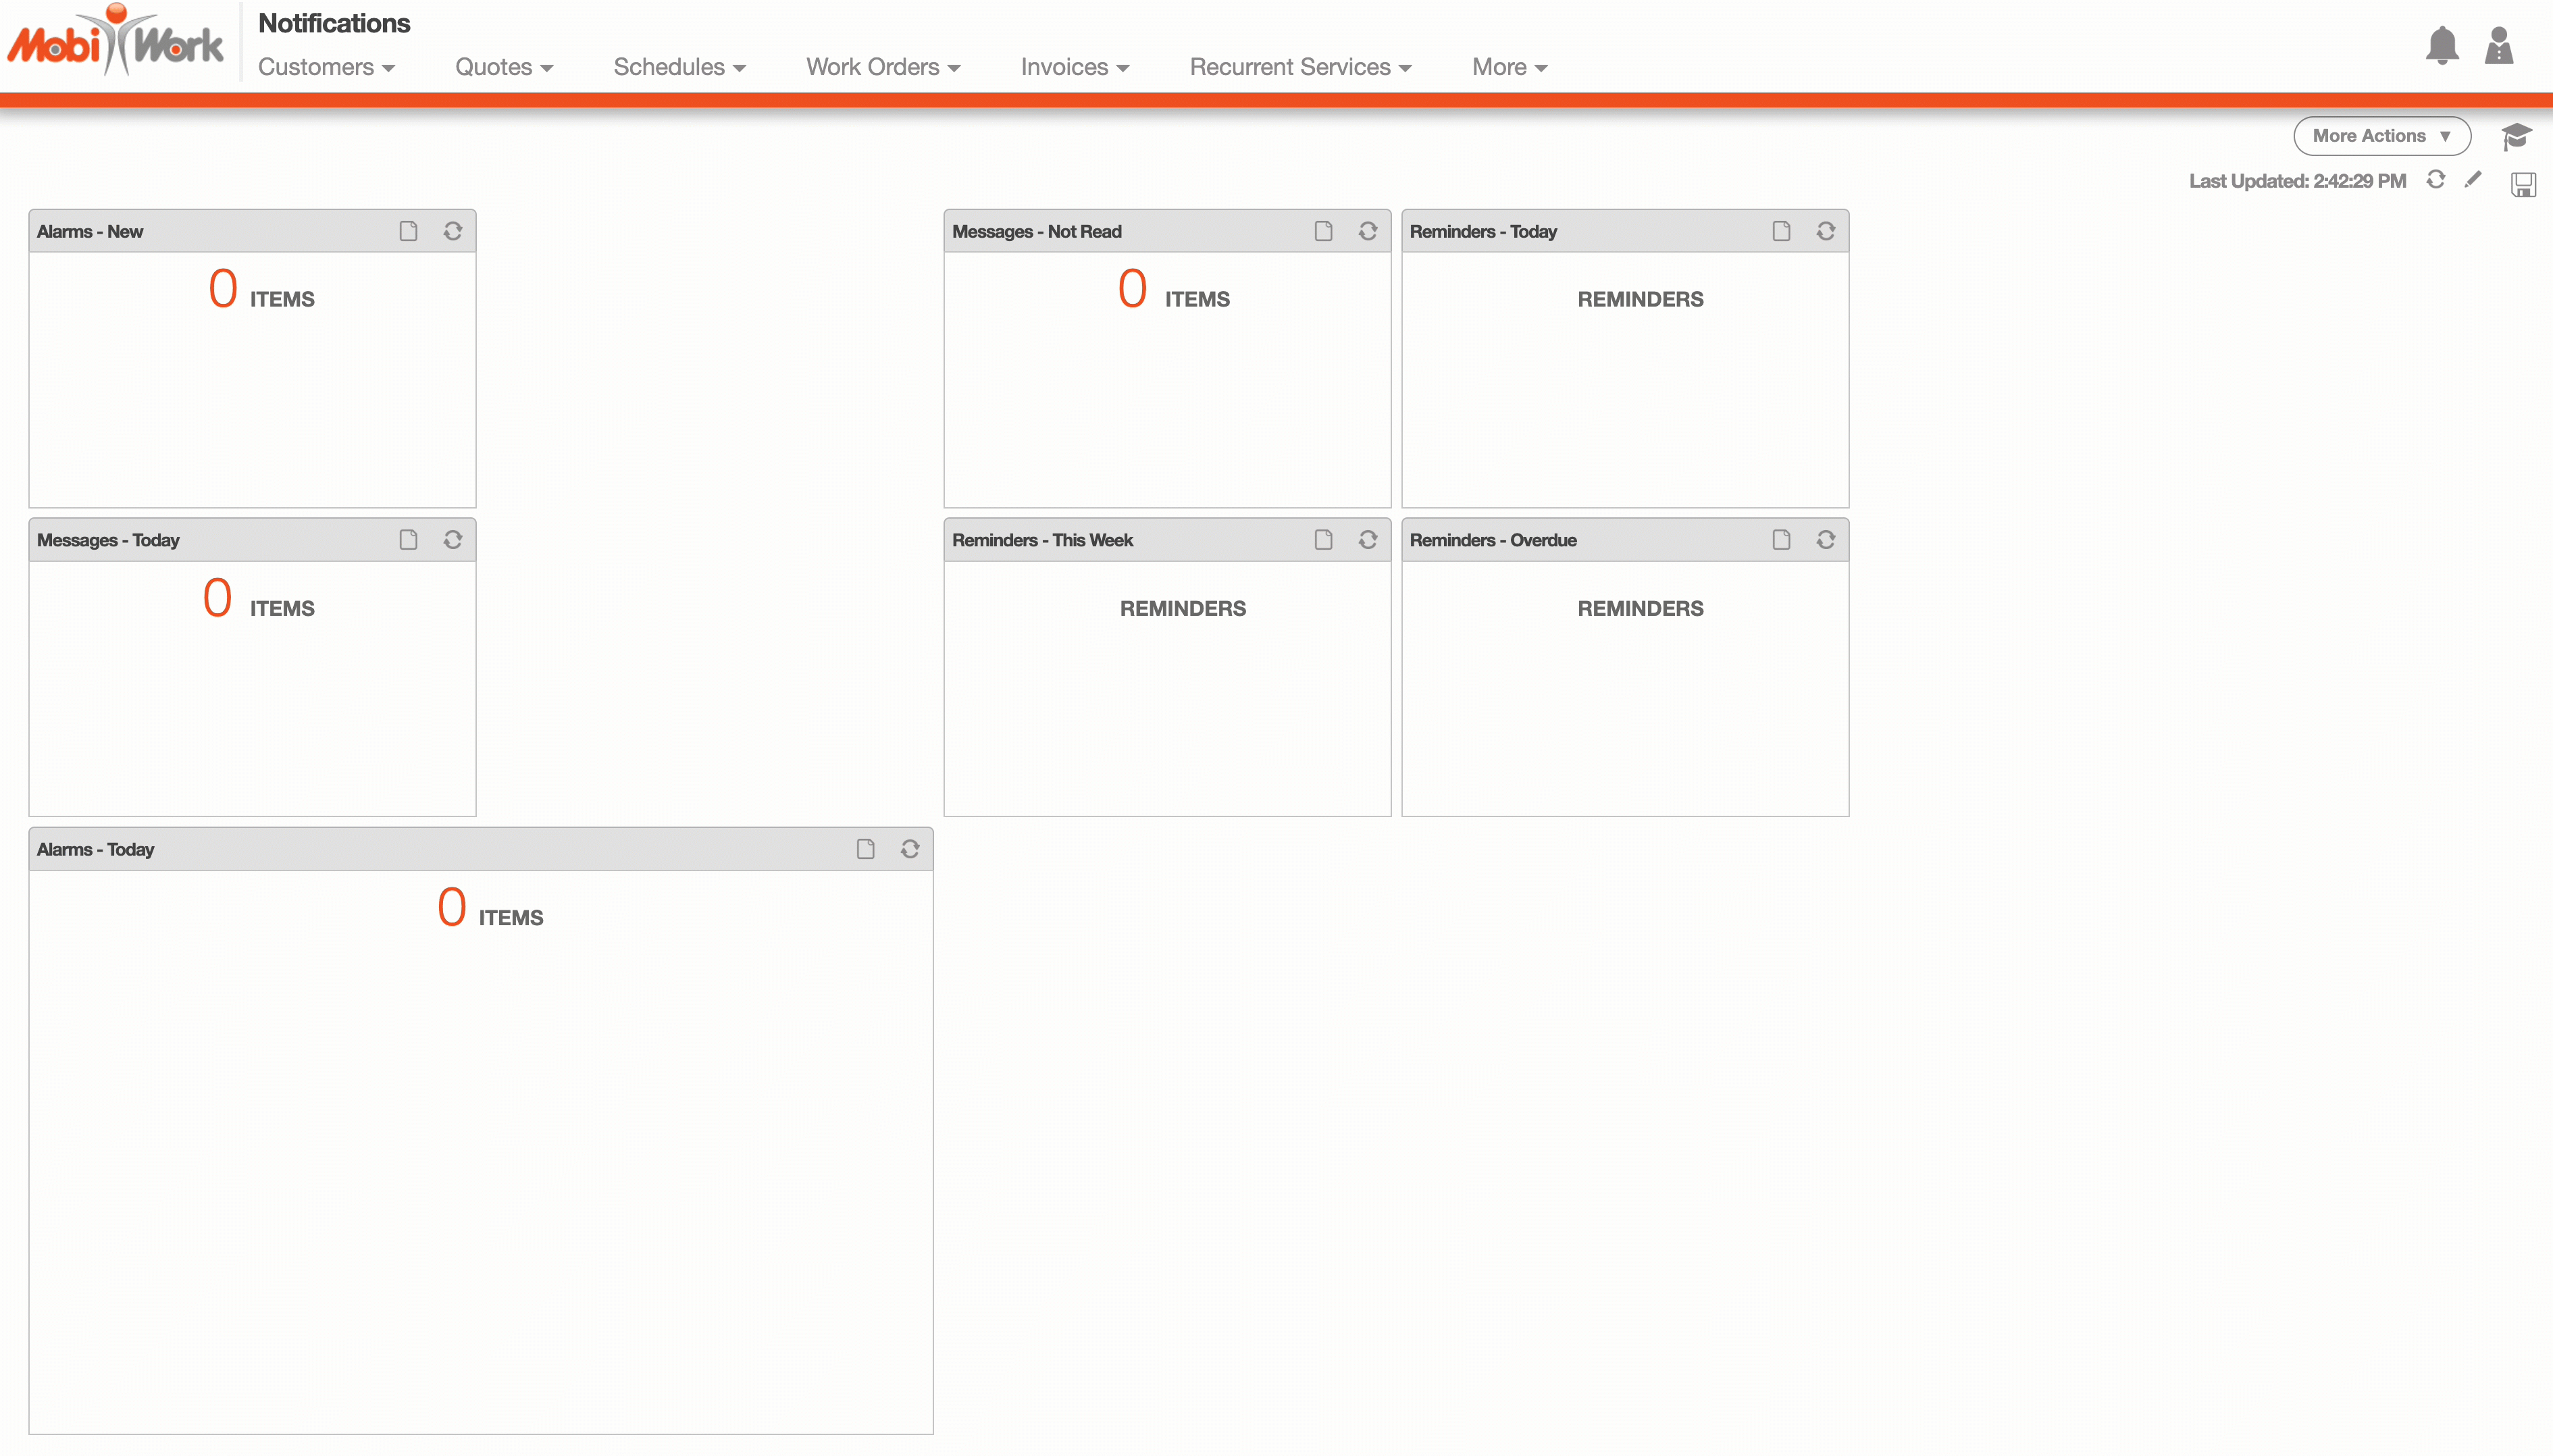Click the pencil edit dashboard icon
Screen dimensions: 2553x1456
pos(2473,180)
